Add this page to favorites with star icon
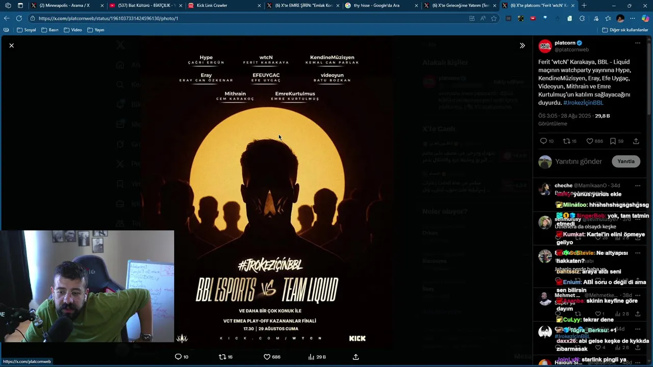Viewport: 653px width, 367px height. [494, 18]
